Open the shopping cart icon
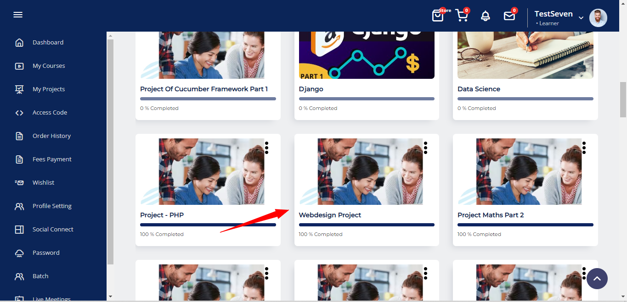 [462, 16]
